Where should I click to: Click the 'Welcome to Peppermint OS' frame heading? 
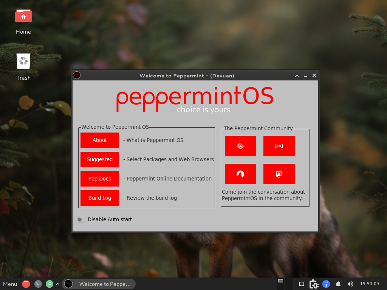[x=115, y=127]
